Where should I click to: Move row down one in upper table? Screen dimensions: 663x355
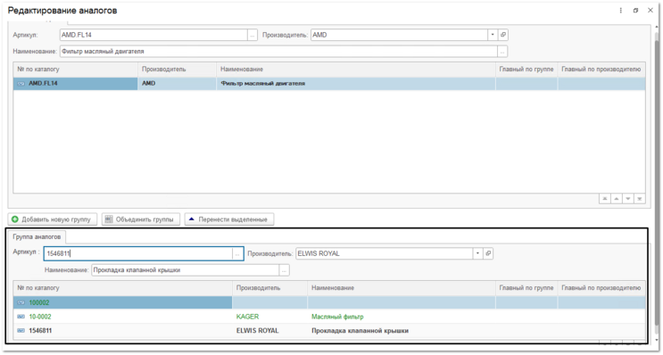tap(628, 199)
